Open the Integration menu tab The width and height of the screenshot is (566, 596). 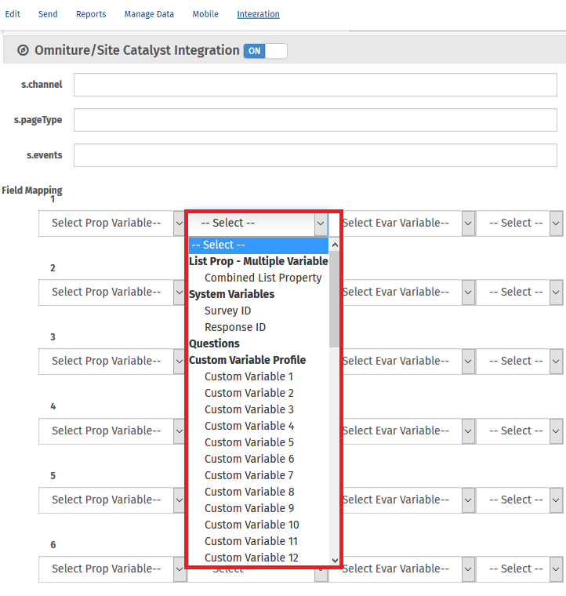(x=258, y=14)
